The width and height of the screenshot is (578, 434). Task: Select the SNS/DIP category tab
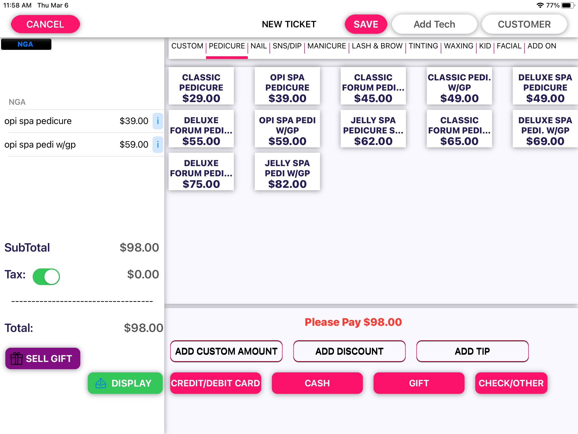(287, 46)
